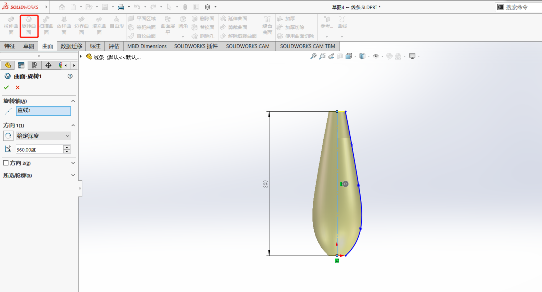Click the help question mark icon
Screen dimensions: 542x292
click(x=70, y=76)
